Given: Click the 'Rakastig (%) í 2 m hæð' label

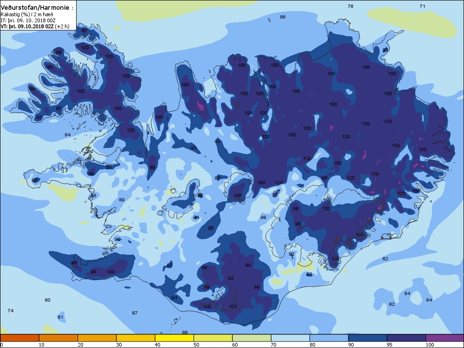Looking at the screenshot, I should [27, 14].
